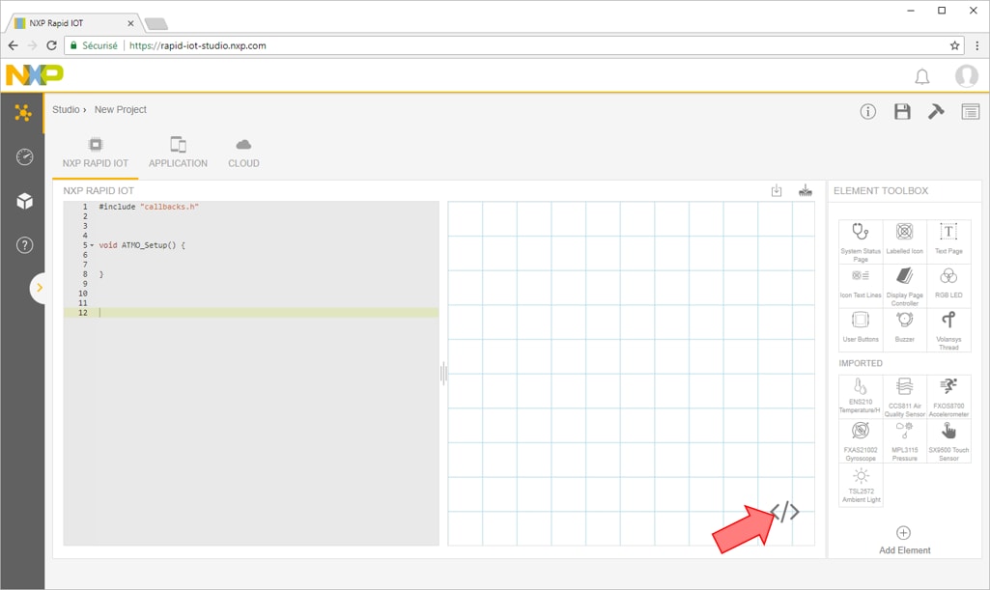The image size is (990, 590).
Task: Click the browser address bar
Action: [531, 45]
